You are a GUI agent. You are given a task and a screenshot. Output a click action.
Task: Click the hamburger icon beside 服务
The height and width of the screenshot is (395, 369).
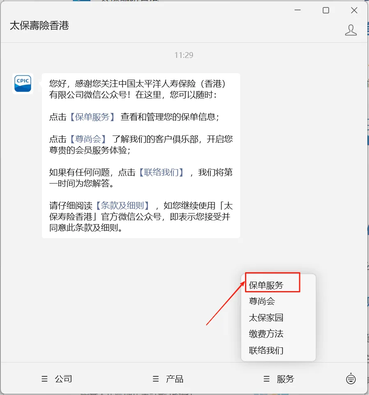pyautogui.click(x=266, y=379)
